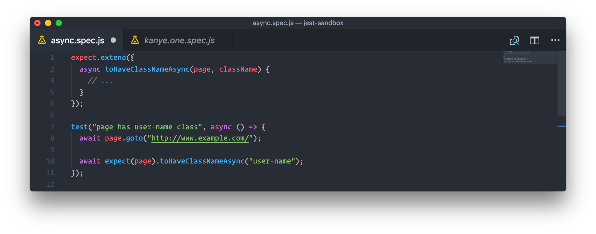596x234 pixels.
Task: Split the editor with the split icon
Action: (x=535, y=40)
